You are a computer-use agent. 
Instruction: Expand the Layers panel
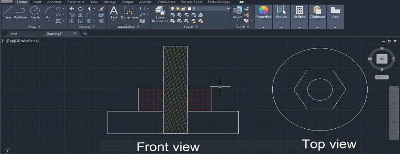coord(191,27)
